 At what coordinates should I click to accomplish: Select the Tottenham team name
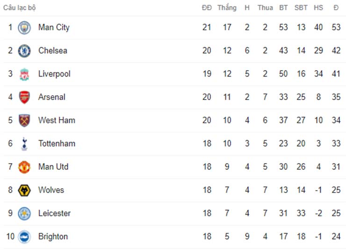(57, 143)
